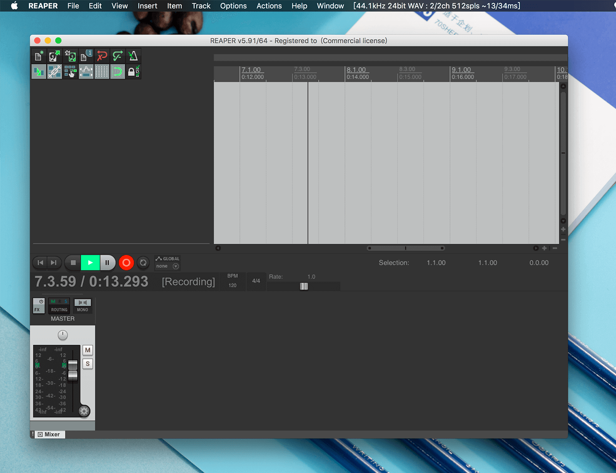Image resolution: width=616 pixels, height=473 pixels.
Task: Mute the master track with M
Action: 87,350
